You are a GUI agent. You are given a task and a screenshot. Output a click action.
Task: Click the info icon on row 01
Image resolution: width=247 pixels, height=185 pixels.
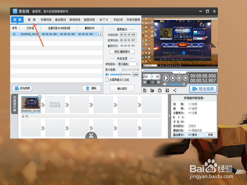click(101, 34)
